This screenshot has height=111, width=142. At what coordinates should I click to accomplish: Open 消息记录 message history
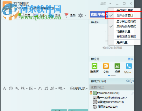78,88
